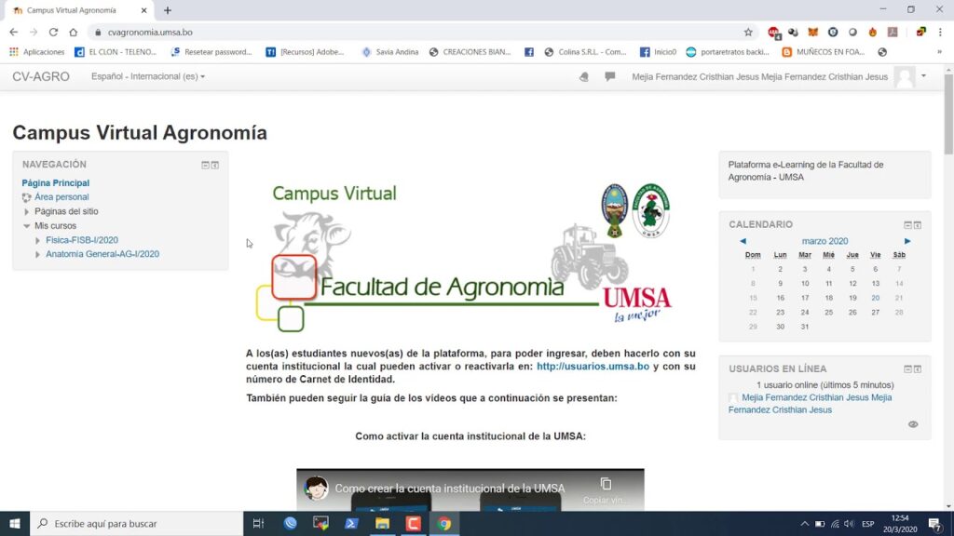Select day 20 in the calendar
The height and width of the screenshot is (536, 954).
click(875, 298)
